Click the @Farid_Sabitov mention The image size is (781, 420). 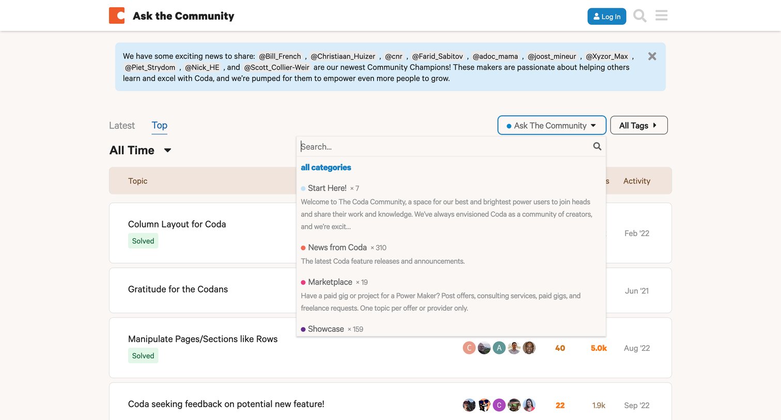tap(438, 56)
